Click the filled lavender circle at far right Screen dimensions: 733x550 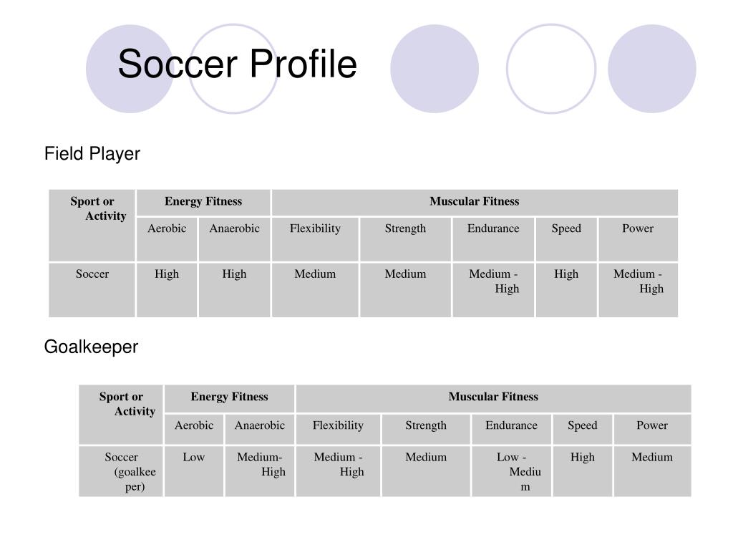pyautogui.click(x=652, y=69)
